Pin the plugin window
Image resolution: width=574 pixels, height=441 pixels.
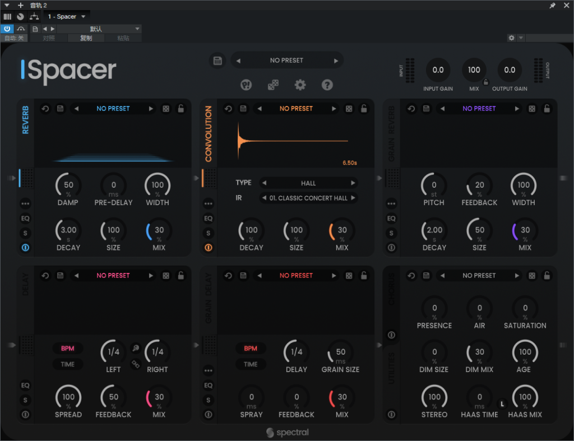[552, 6]
